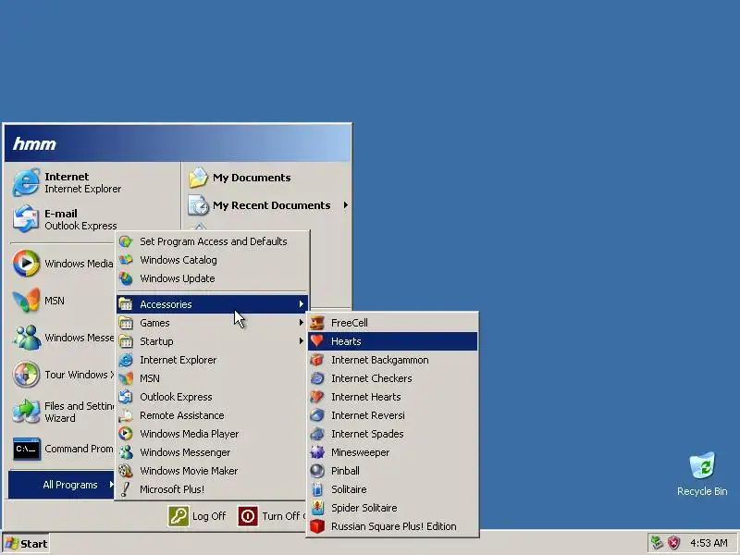The height and width of the screenshot is (555, 740).
Task: Click the Internet Reversi icon
Action: 317,414
